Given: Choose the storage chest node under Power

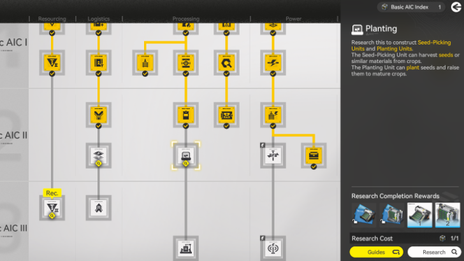Looking at the screenshot, I should 313,154.
